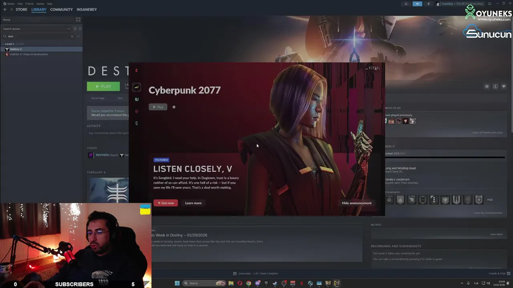
Task: Open File Explorer from taskbar
Action: (x=231, y=283)
